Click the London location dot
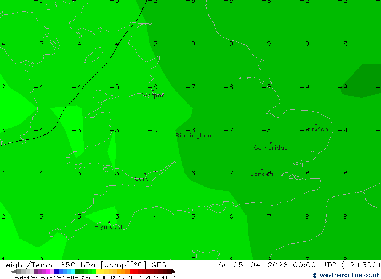 pyautogui.click(x=262, y=169)
